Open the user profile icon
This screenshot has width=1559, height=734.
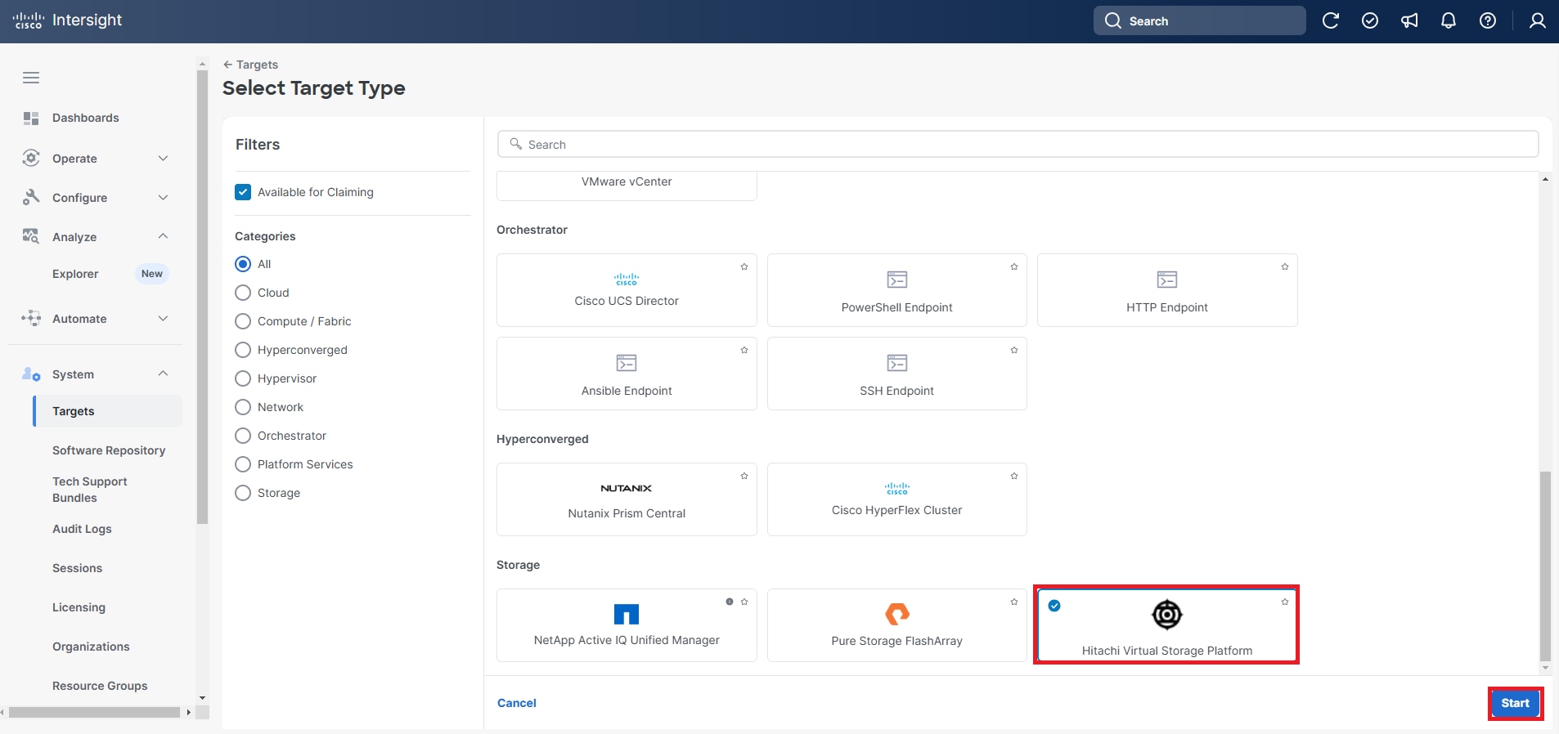(x=1537, y=20)
